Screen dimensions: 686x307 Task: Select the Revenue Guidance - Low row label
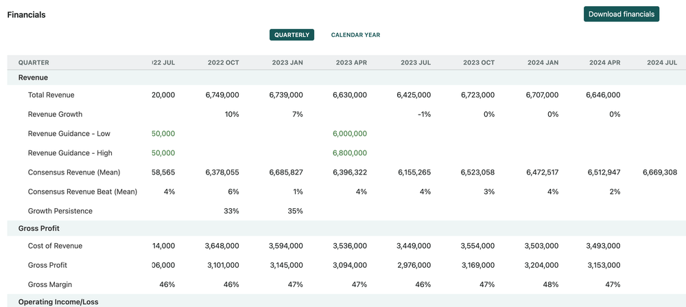click(x=69, y=133)
